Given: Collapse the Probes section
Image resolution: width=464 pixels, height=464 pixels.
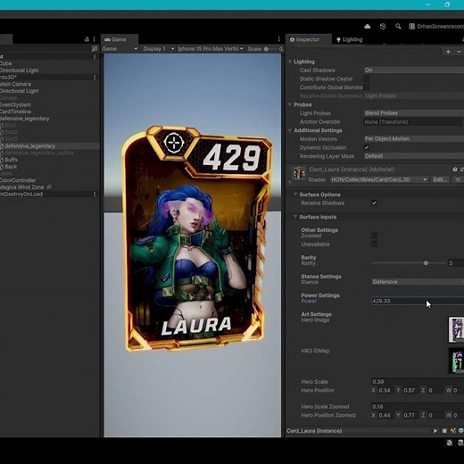Looking at the screenshot, I should (x=290, y=104).
